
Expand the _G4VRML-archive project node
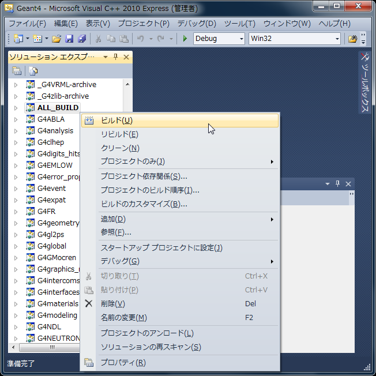(16, 85)
